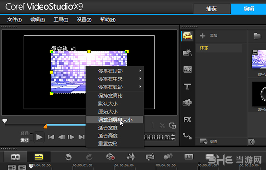Choose 保持宽高比 in context menu
This screenshot has width=266, height=170.
pos(115,96)
